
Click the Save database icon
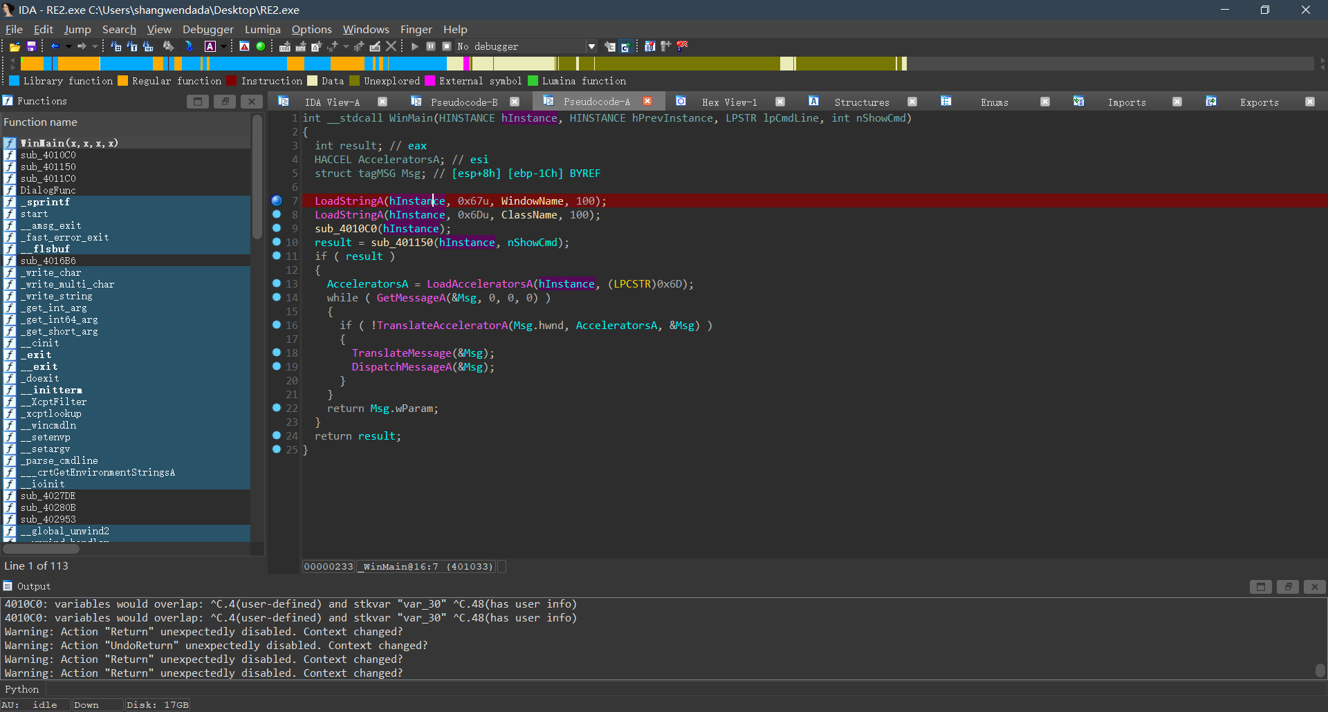click(x=31, y=46)
